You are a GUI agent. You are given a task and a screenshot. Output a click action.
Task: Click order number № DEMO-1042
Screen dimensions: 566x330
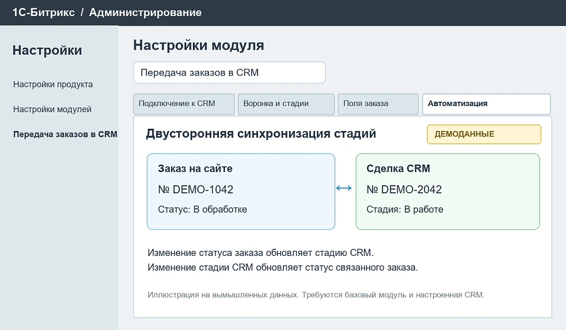coord(196,190)
